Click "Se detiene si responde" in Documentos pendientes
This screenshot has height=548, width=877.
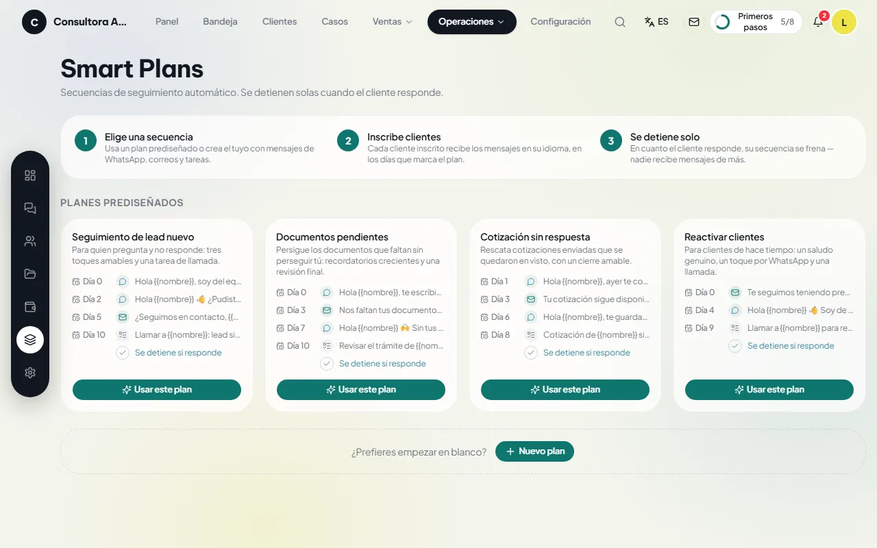coord(382,364)
